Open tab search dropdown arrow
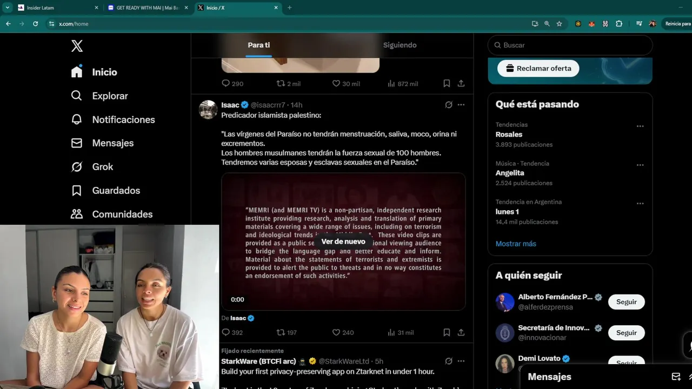The width and height of the screenshot is (692, 389). click(7, 8)
